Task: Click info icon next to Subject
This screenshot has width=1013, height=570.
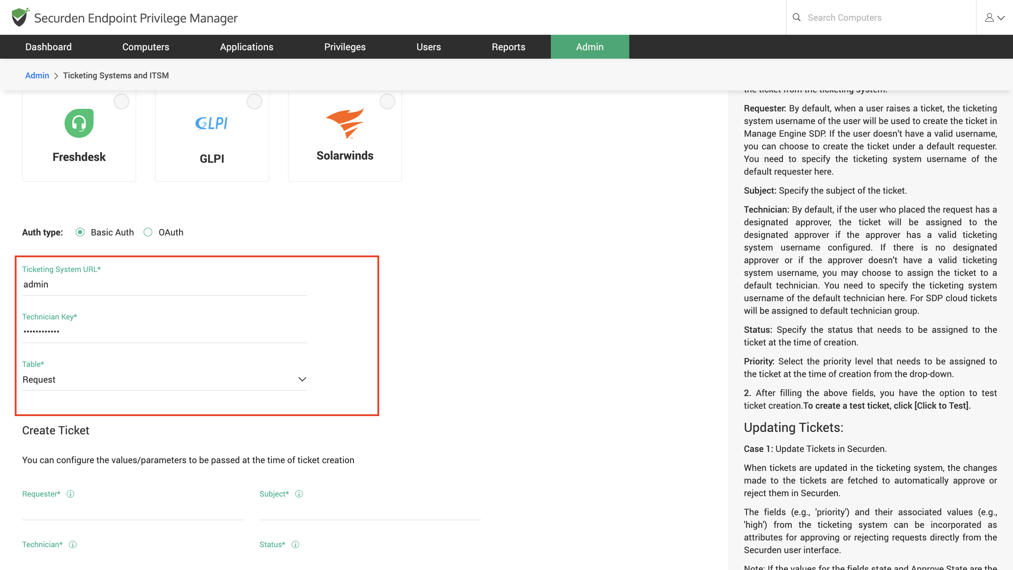Action: point(299,494)
